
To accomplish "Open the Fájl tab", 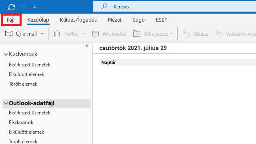I will (11, 20).
